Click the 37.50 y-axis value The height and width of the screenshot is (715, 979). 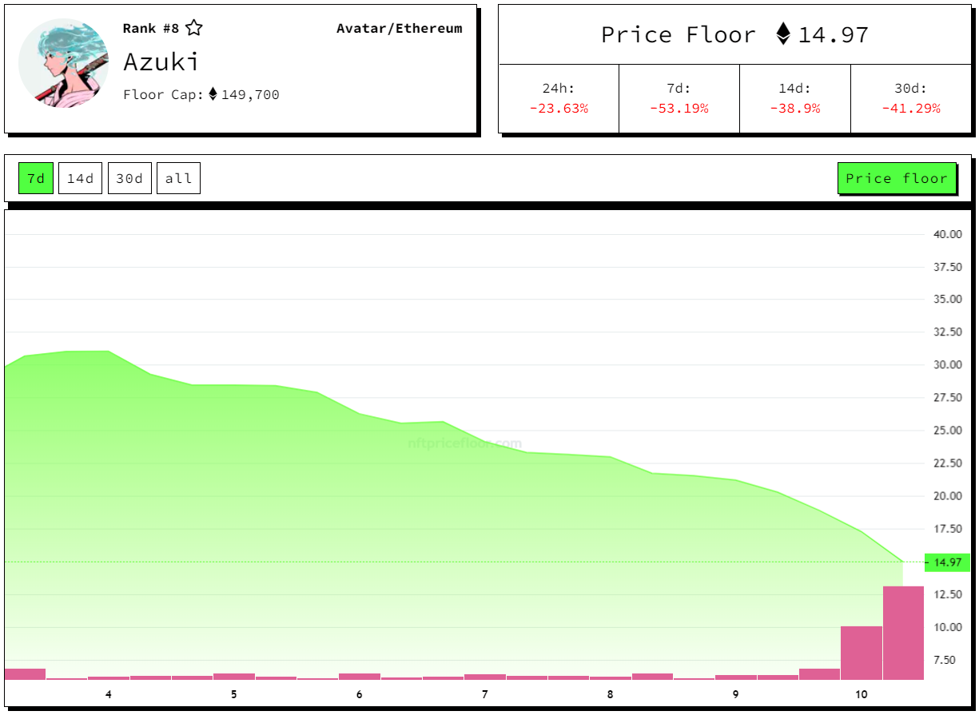click(947, 267)
